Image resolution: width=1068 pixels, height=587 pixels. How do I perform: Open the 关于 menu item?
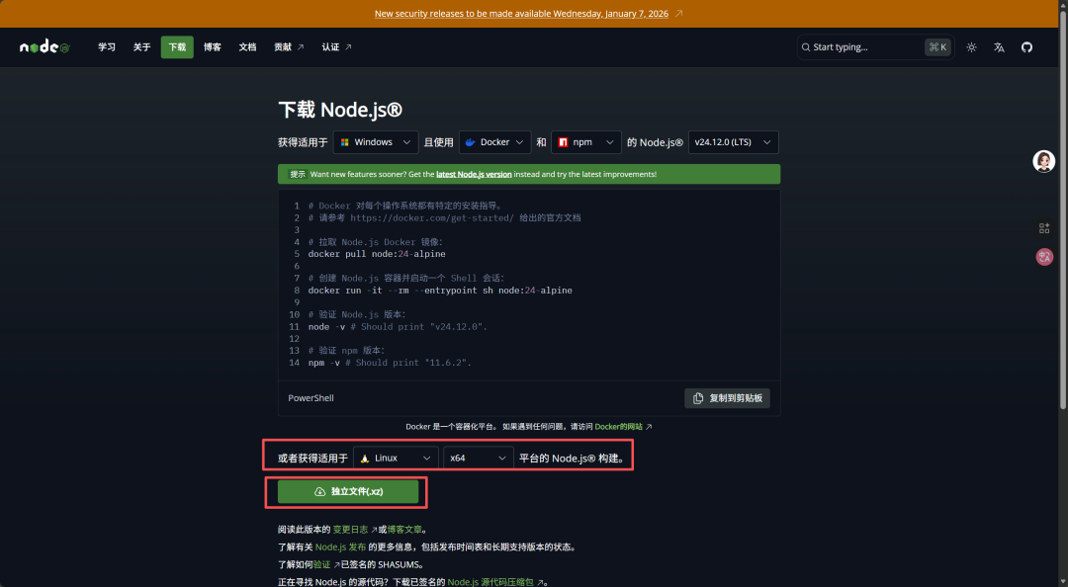coord(141,47)
